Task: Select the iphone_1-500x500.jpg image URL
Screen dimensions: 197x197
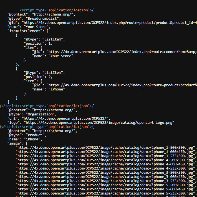Action: tap(106, 148)
